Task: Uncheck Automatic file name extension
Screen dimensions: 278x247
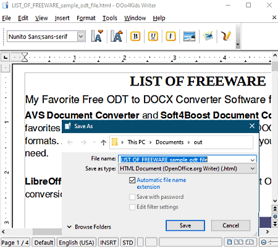Action: (132, 180)
